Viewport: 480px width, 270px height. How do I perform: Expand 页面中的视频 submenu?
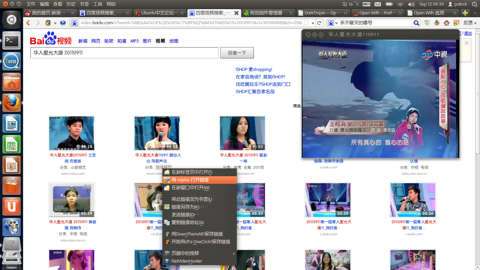point(200,253)
